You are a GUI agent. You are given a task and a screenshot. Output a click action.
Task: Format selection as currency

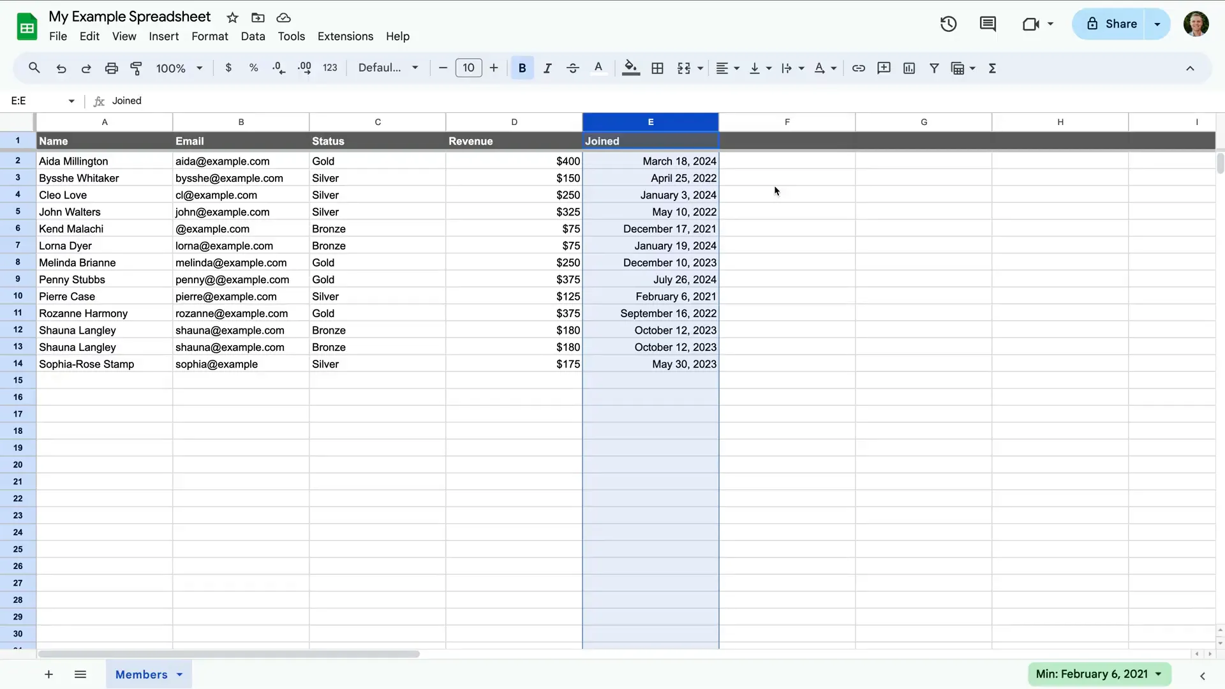click(x=229, y=68)
